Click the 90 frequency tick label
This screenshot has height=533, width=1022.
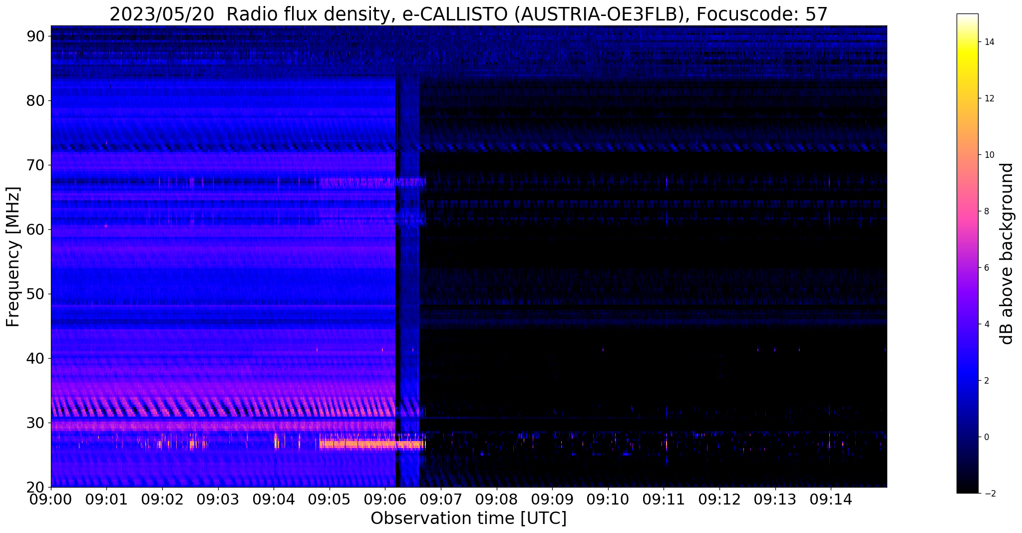(36, 36)
